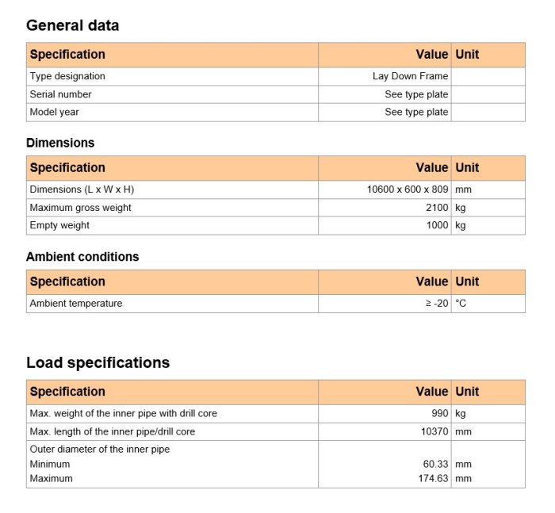Viewport: 555px width, 513px height.
Task: Select the Ambient temperature label
Action: [76, 303]
